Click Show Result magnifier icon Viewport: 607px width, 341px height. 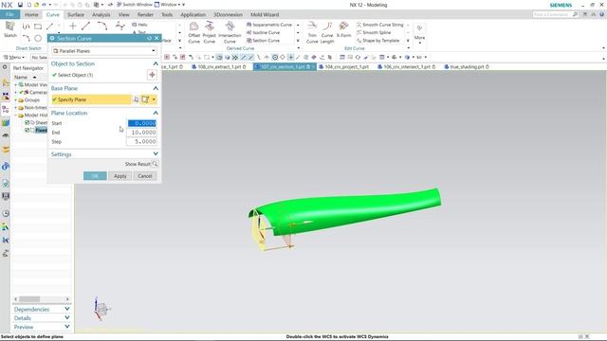point(155,164)
